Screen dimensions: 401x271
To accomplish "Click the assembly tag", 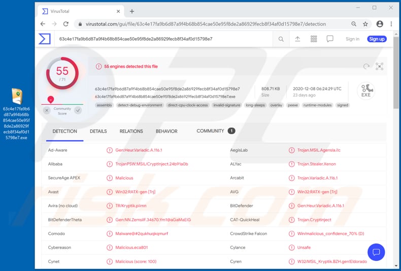I will click(105, 105).
